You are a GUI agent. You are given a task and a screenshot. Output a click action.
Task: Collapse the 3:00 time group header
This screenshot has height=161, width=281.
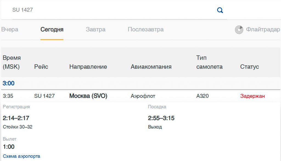[9, 83]
